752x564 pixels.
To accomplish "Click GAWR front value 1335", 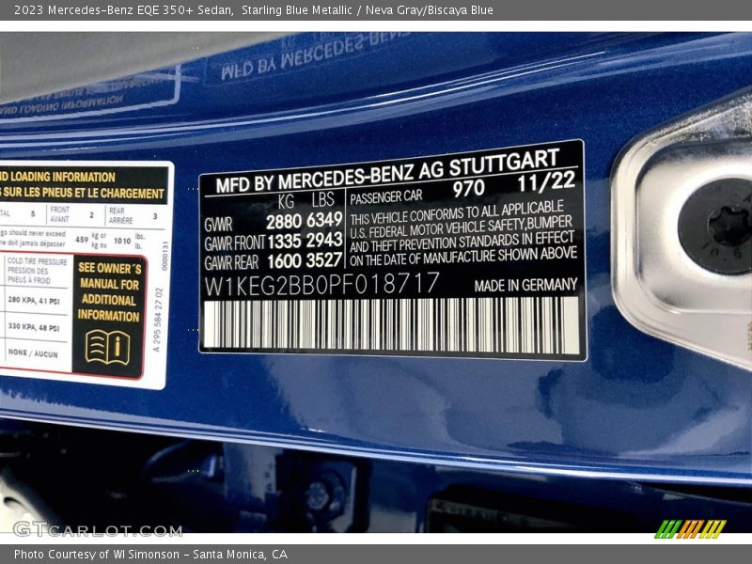I will click(x=285, y=242).
